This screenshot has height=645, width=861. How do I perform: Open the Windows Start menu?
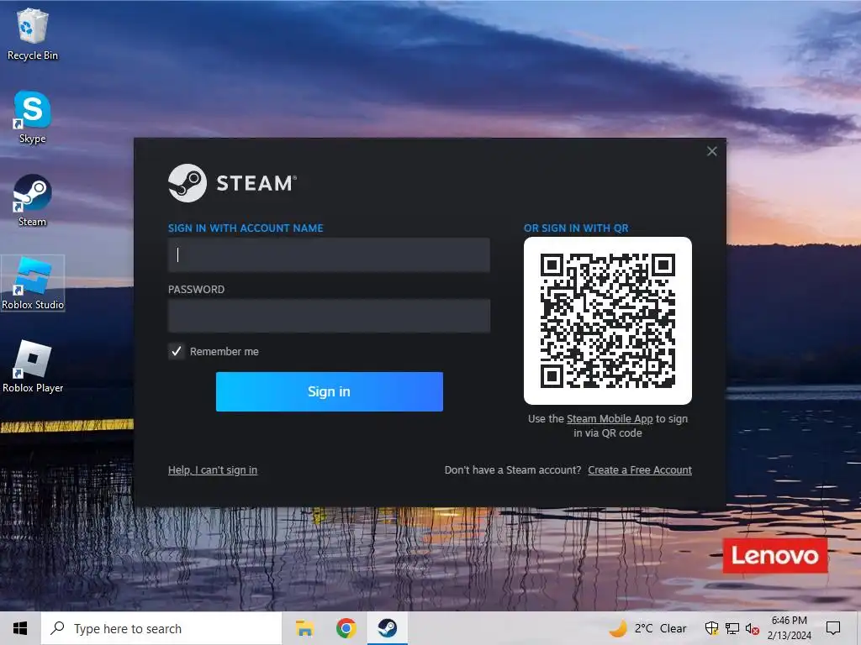click(20, 628)
